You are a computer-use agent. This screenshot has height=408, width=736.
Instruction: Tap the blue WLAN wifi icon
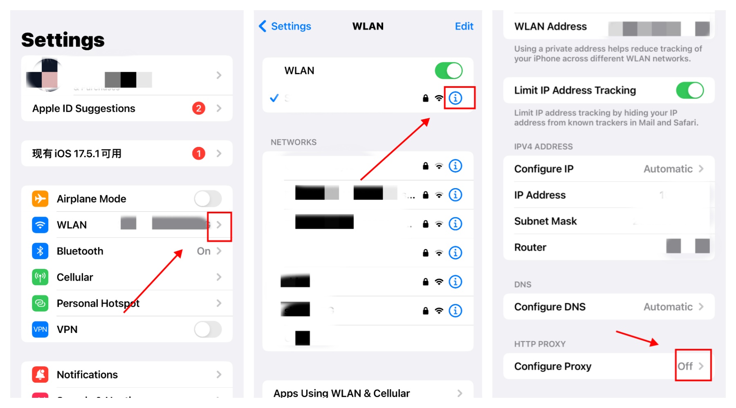[40, 225]
